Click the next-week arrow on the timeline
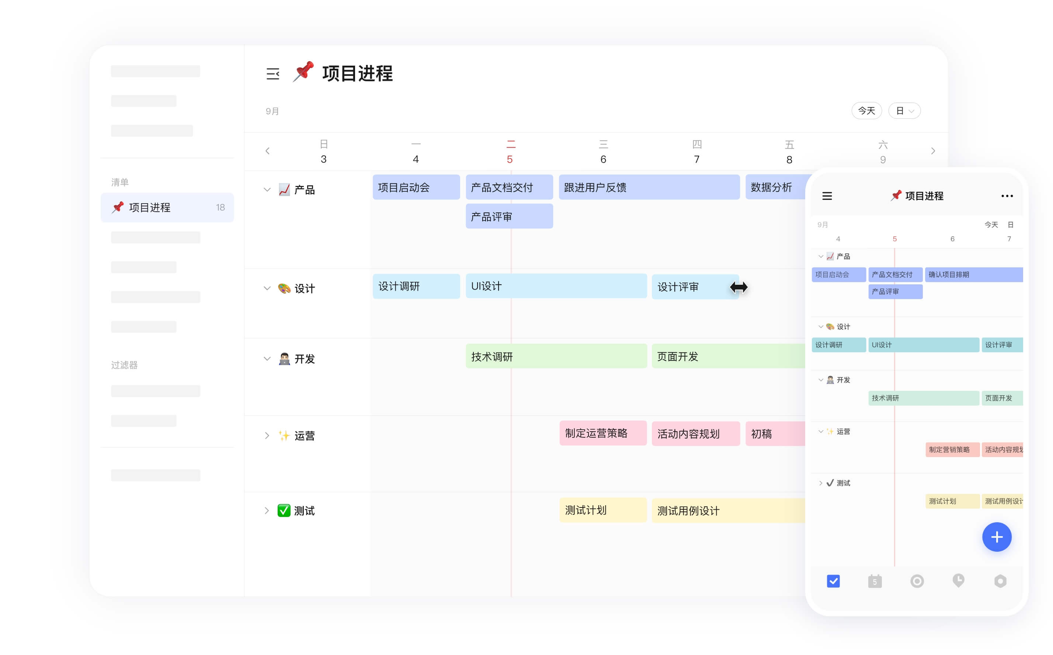Viewport: 1053px width, 655px height. [x=933, y=151]
